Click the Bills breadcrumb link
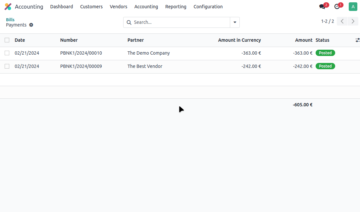This screenshot has width=360, height=212. tap(10, 20)
